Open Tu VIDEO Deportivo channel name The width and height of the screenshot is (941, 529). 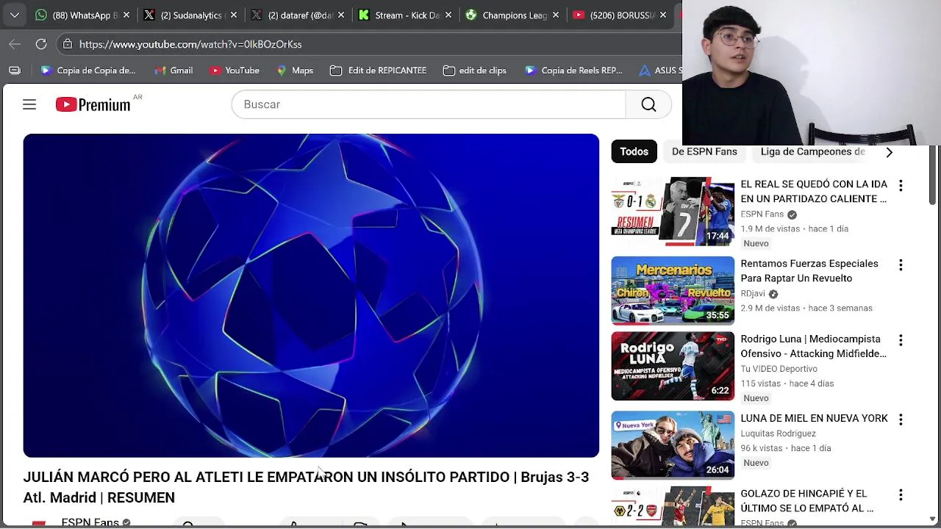click(x=779, y=369)
